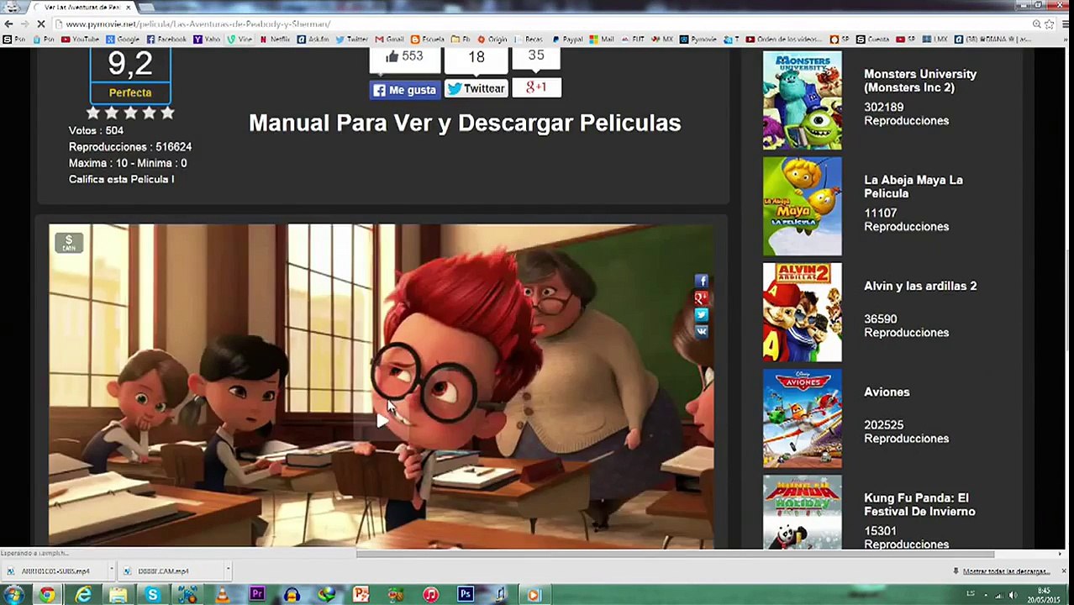Open Alvin y las ardillas 2 poster
Screen dimensions: 1074x605
802,313
